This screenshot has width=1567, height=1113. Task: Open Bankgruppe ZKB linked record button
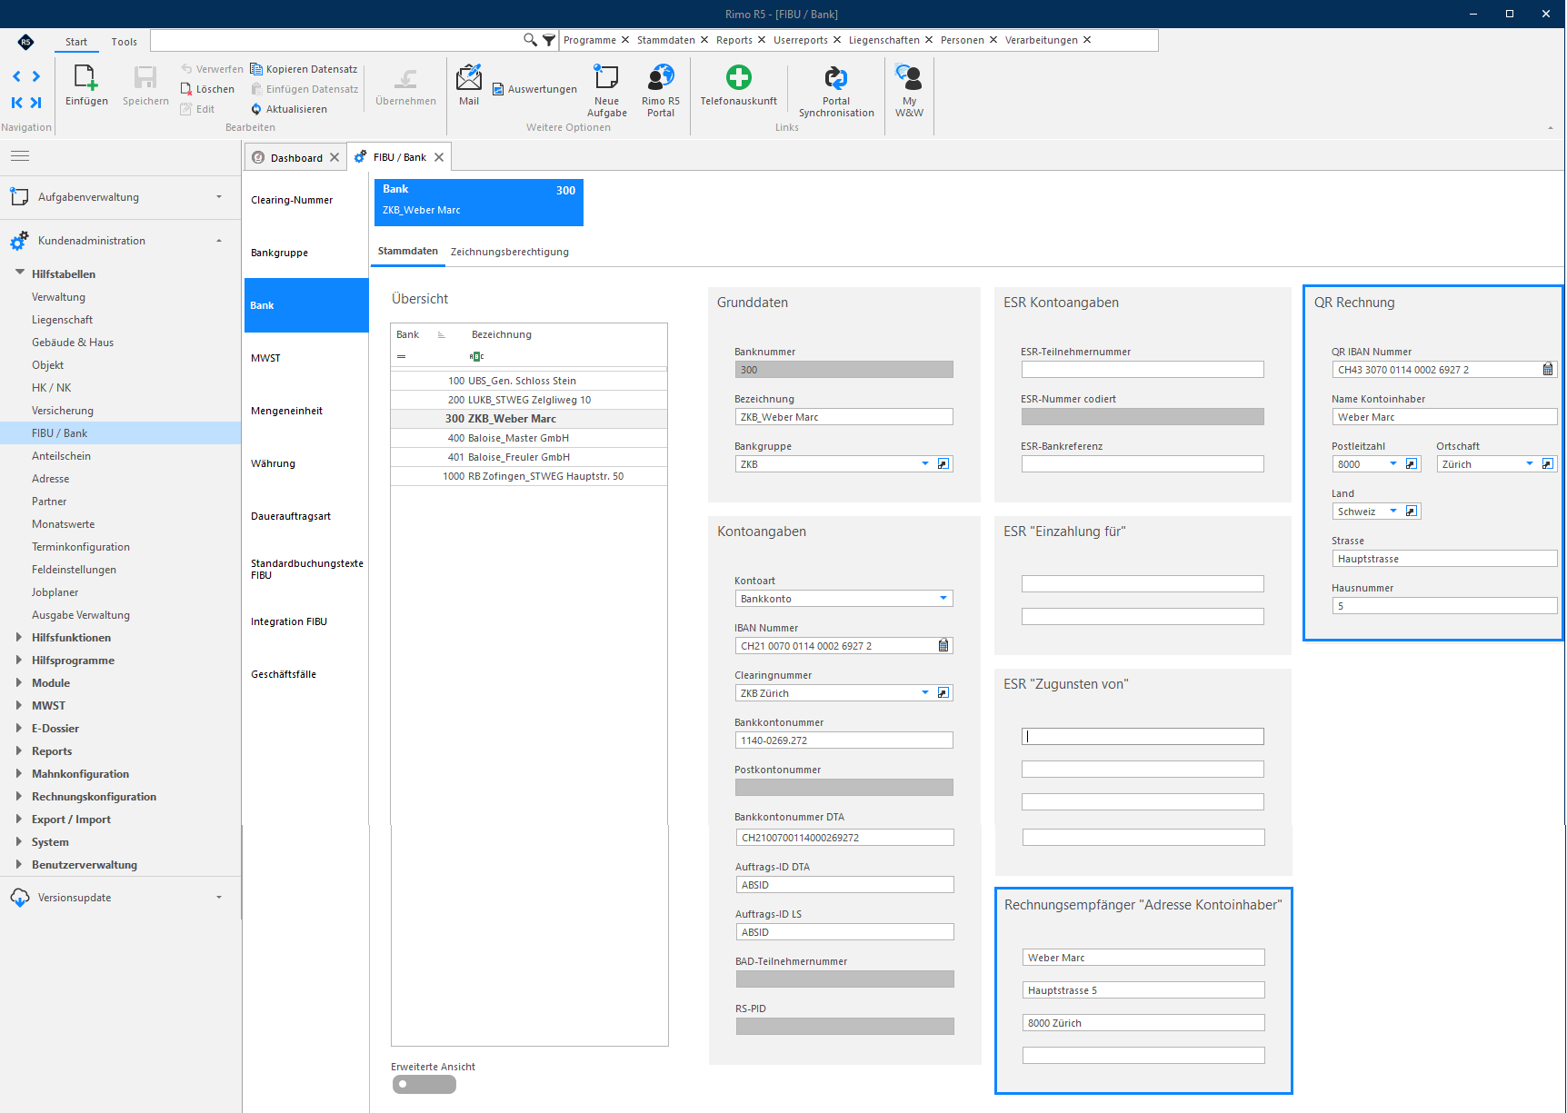[943, 464]
